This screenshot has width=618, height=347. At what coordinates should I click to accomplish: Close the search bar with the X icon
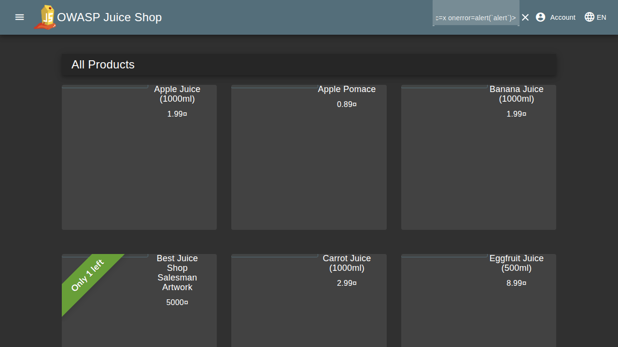525,17
